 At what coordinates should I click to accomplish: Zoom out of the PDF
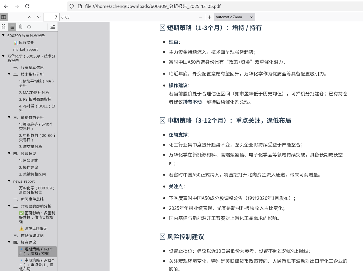201,17
